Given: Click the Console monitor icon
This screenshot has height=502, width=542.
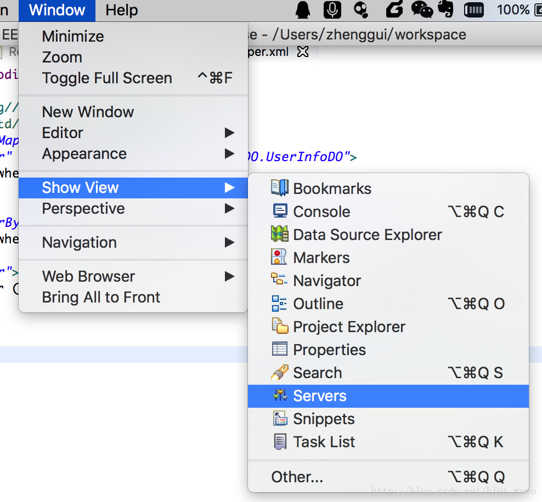Looking at the screenshot, I should (279, 211).
